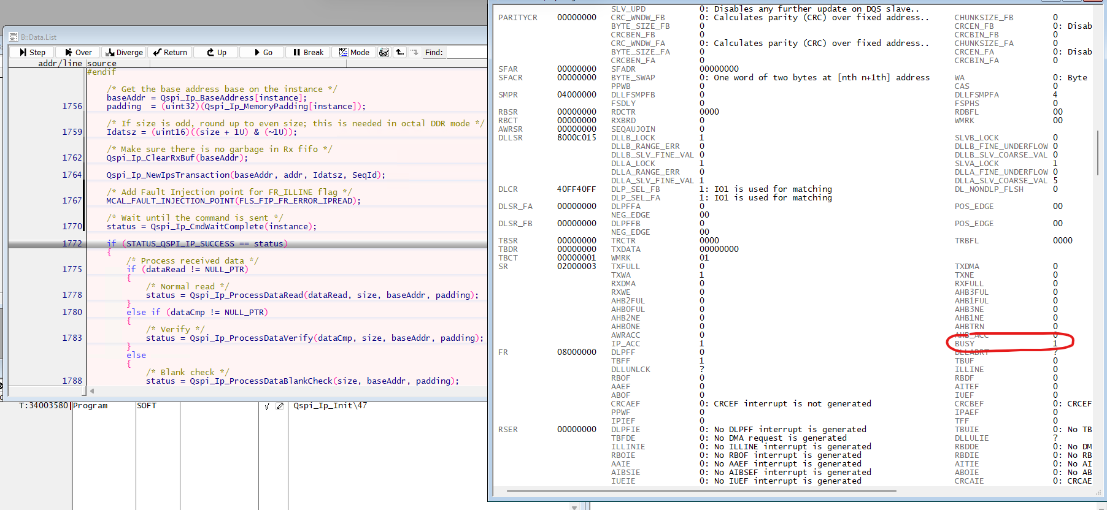This screenshot has width=1107, height=510.
Task: Click the PARITYCR register name
Action: pos(518,18)
